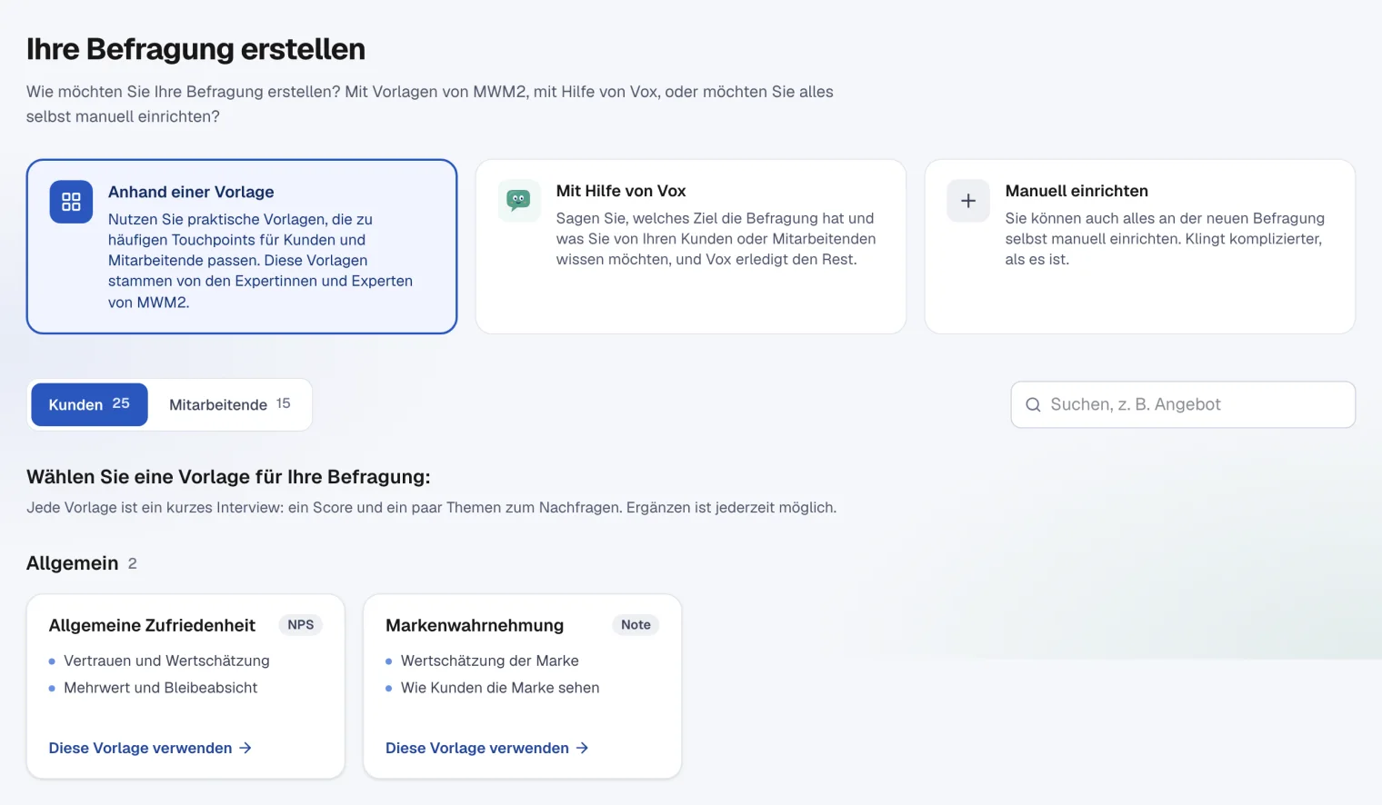Select the 'Anhand einer Vorlage' option card

click(x=242, y=246)
